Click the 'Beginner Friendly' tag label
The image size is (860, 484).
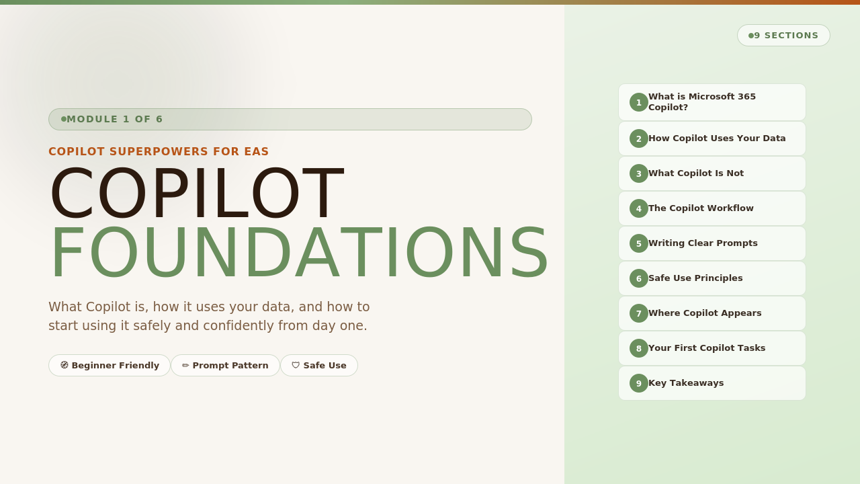coord(116,366)
